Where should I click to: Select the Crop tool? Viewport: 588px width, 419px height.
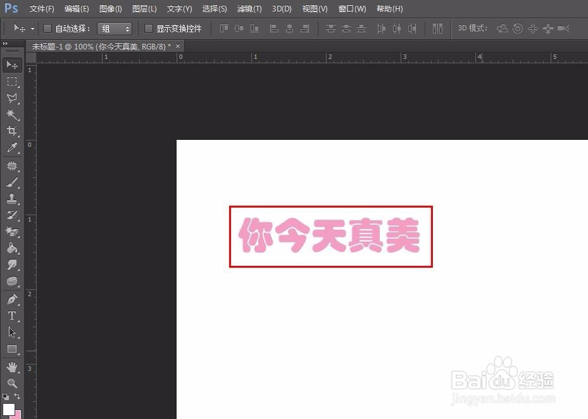tap(12, 130)
